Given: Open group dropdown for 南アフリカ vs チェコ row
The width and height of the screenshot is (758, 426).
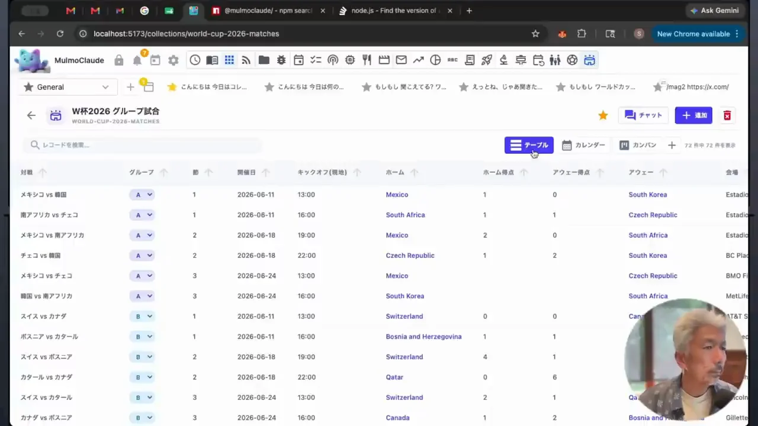Looking at the screenshot, I should pyautogui.click(x=142, y=215).
